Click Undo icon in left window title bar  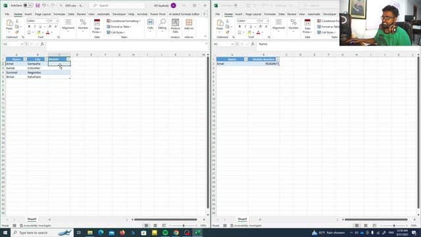[x=44, y=5]
